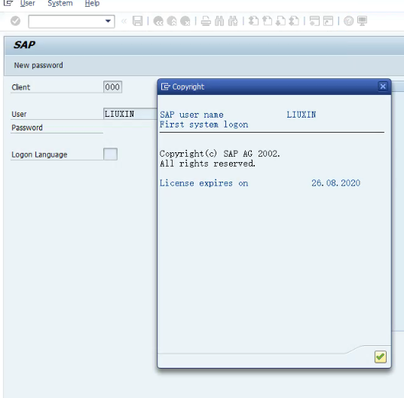Click the Client input field showing 000
This screenshot has width=404, height=398.
pos(112,87)
